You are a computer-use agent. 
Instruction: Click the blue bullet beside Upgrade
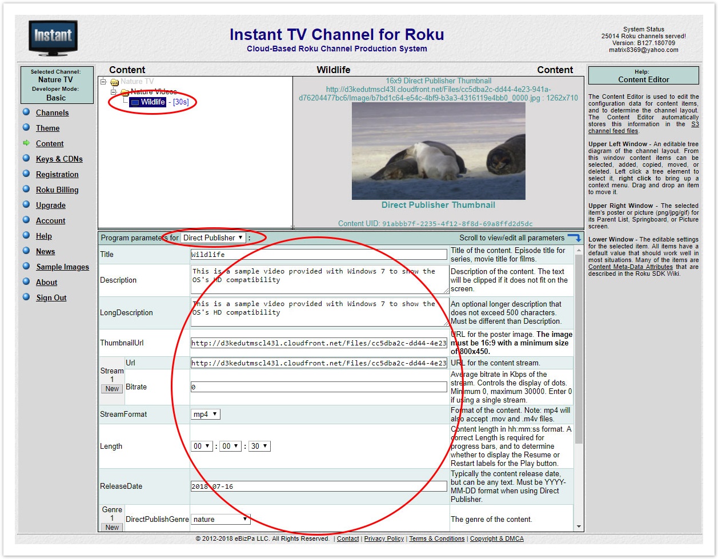click(26, 204)
